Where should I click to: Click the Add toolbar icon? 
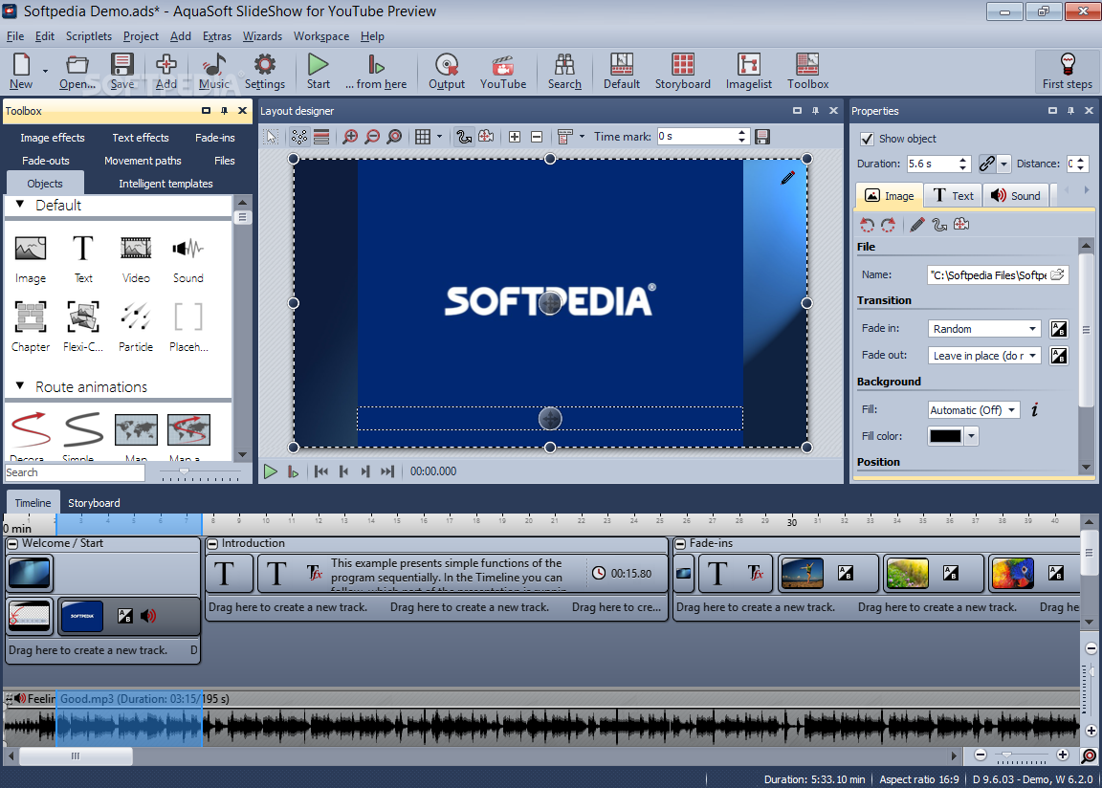165,72
